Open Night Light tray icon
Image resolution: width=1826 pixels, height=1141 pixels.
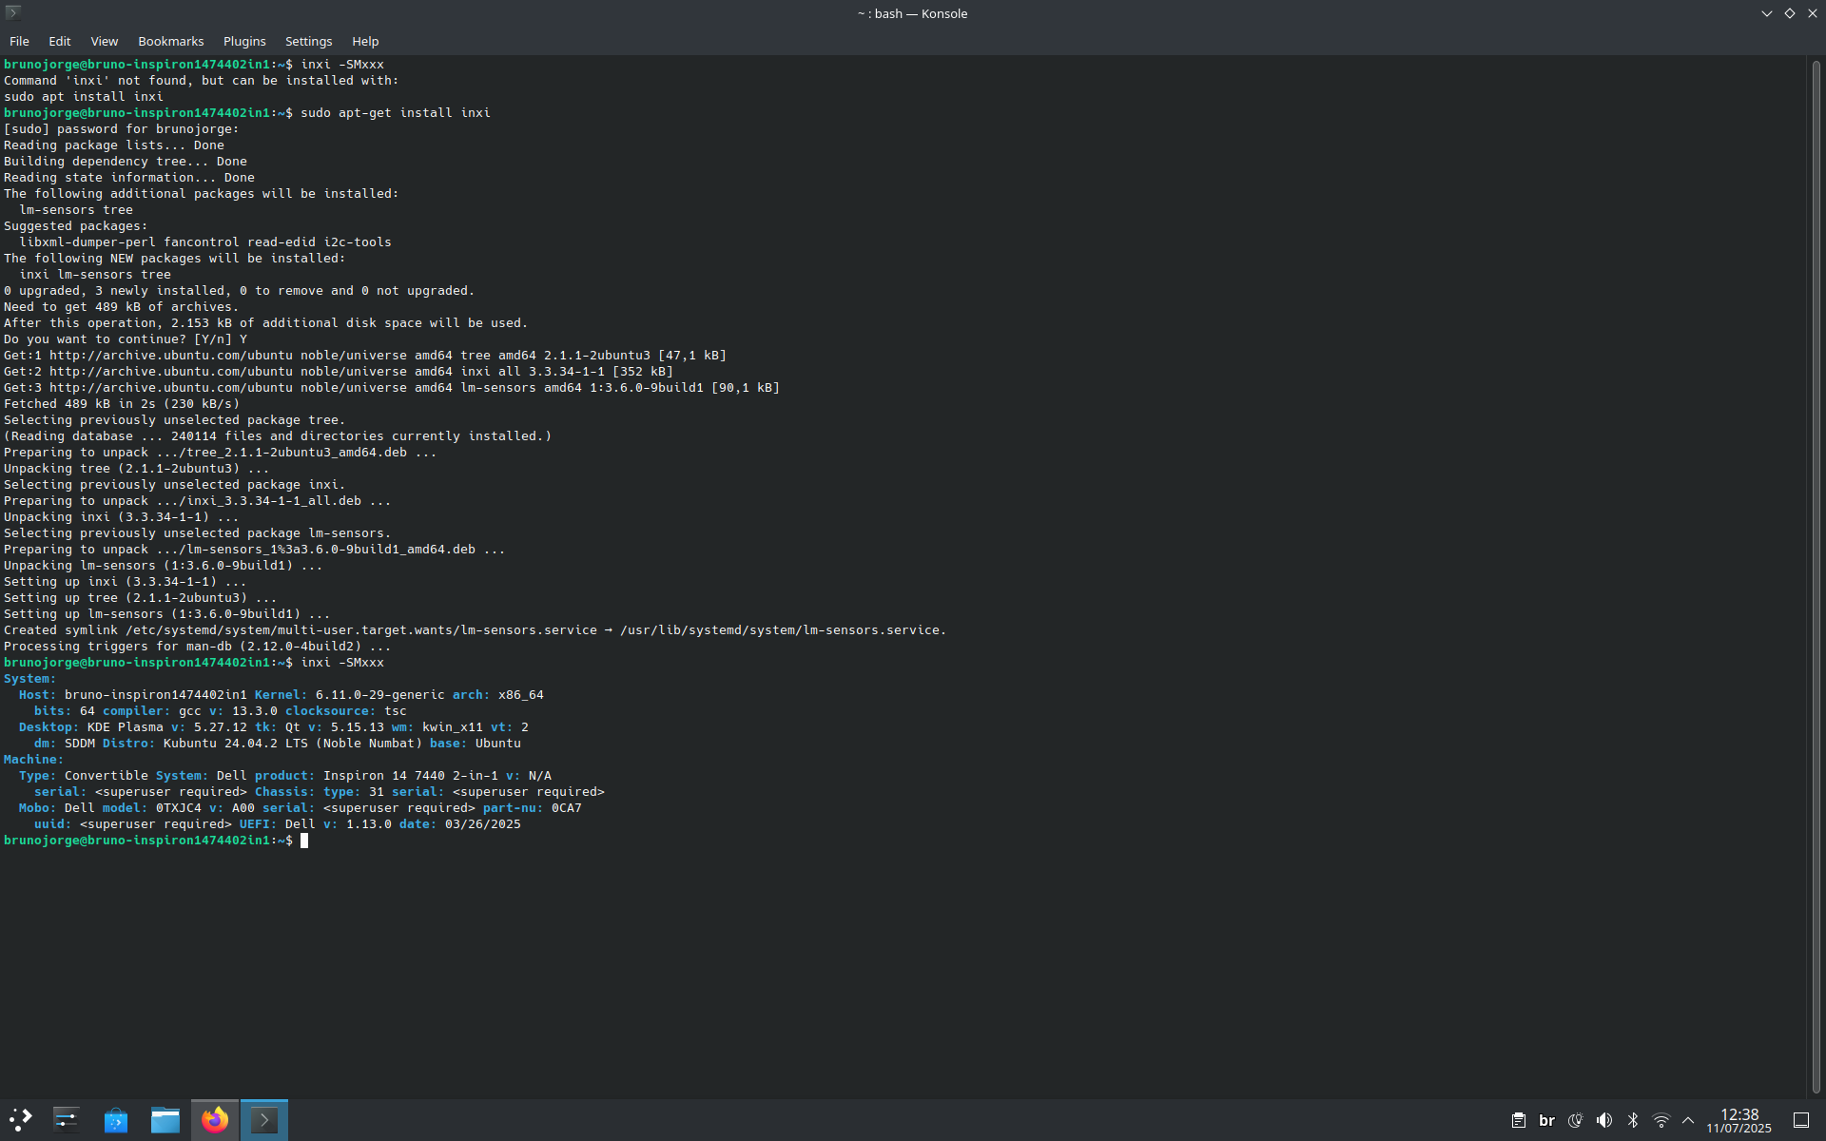(1576, 1120)
